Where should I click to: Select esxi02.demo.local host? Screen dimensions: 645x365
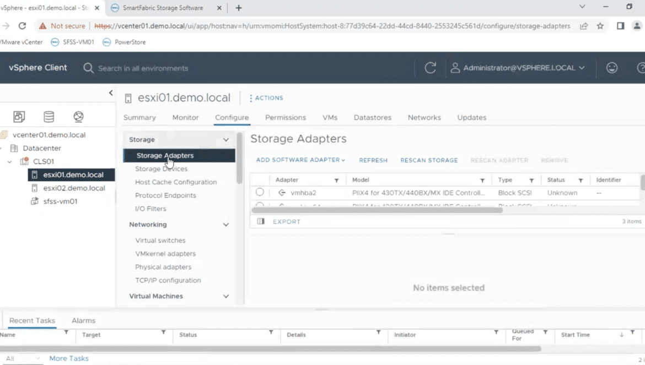(x=74, y=188)
